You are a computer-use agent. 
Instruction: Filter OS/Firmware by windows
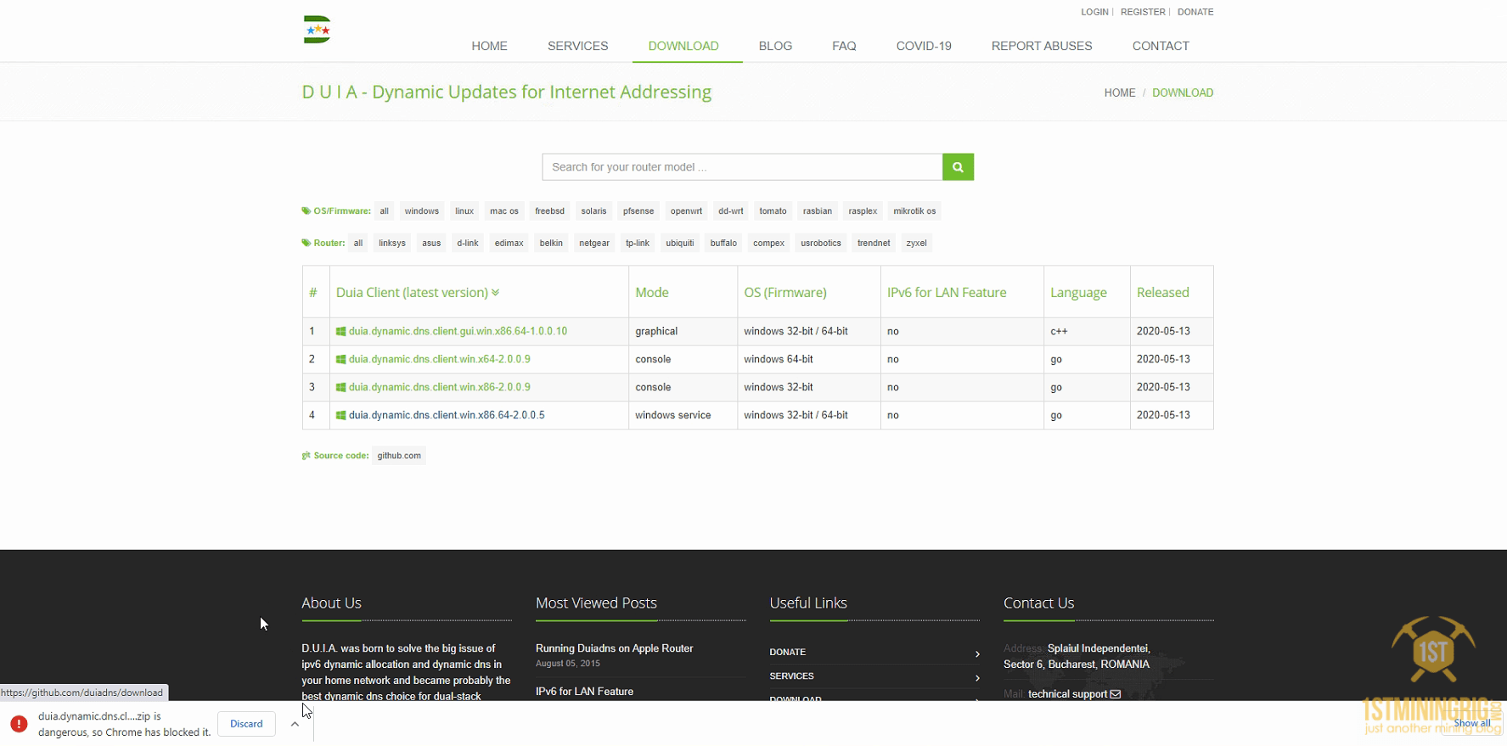coord(422,211)
